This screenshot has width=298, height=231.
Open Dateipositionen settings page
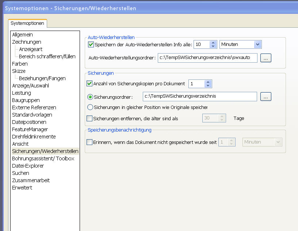click(x=29, y=122)
